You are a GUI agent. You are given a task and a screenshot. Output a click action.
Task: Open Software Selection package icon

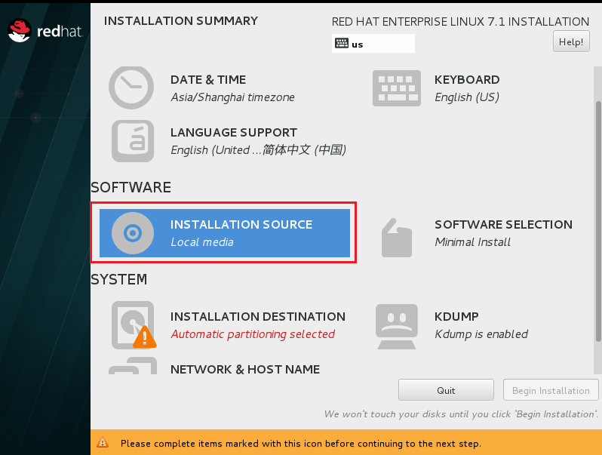397,238
